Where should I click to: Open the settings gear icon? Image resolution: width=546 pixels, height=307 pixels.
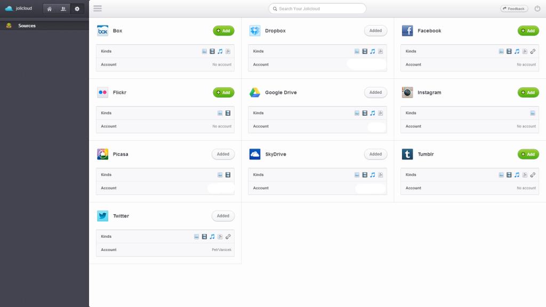[x=77, y=9]
